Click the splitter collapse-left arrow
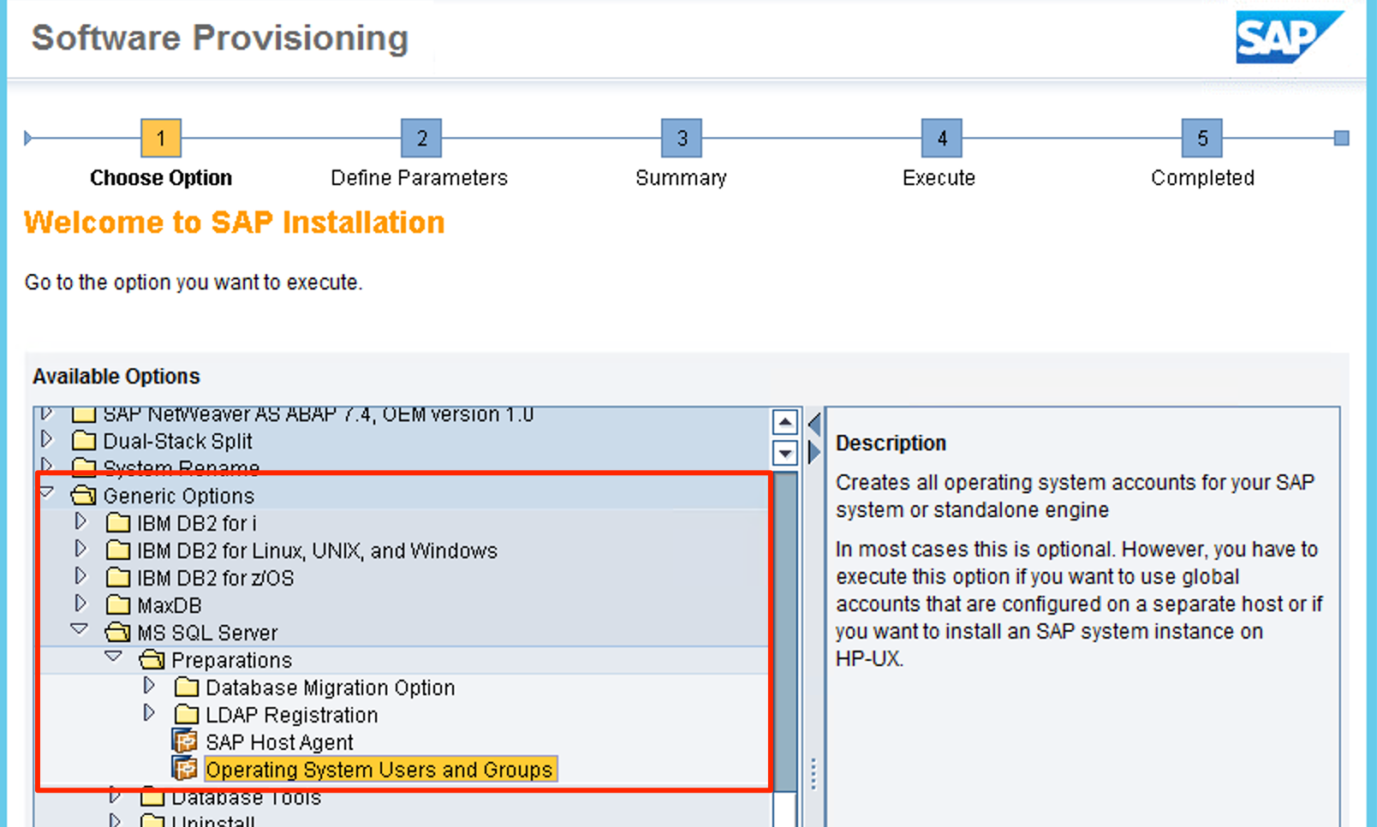 (x=814, y=423)
